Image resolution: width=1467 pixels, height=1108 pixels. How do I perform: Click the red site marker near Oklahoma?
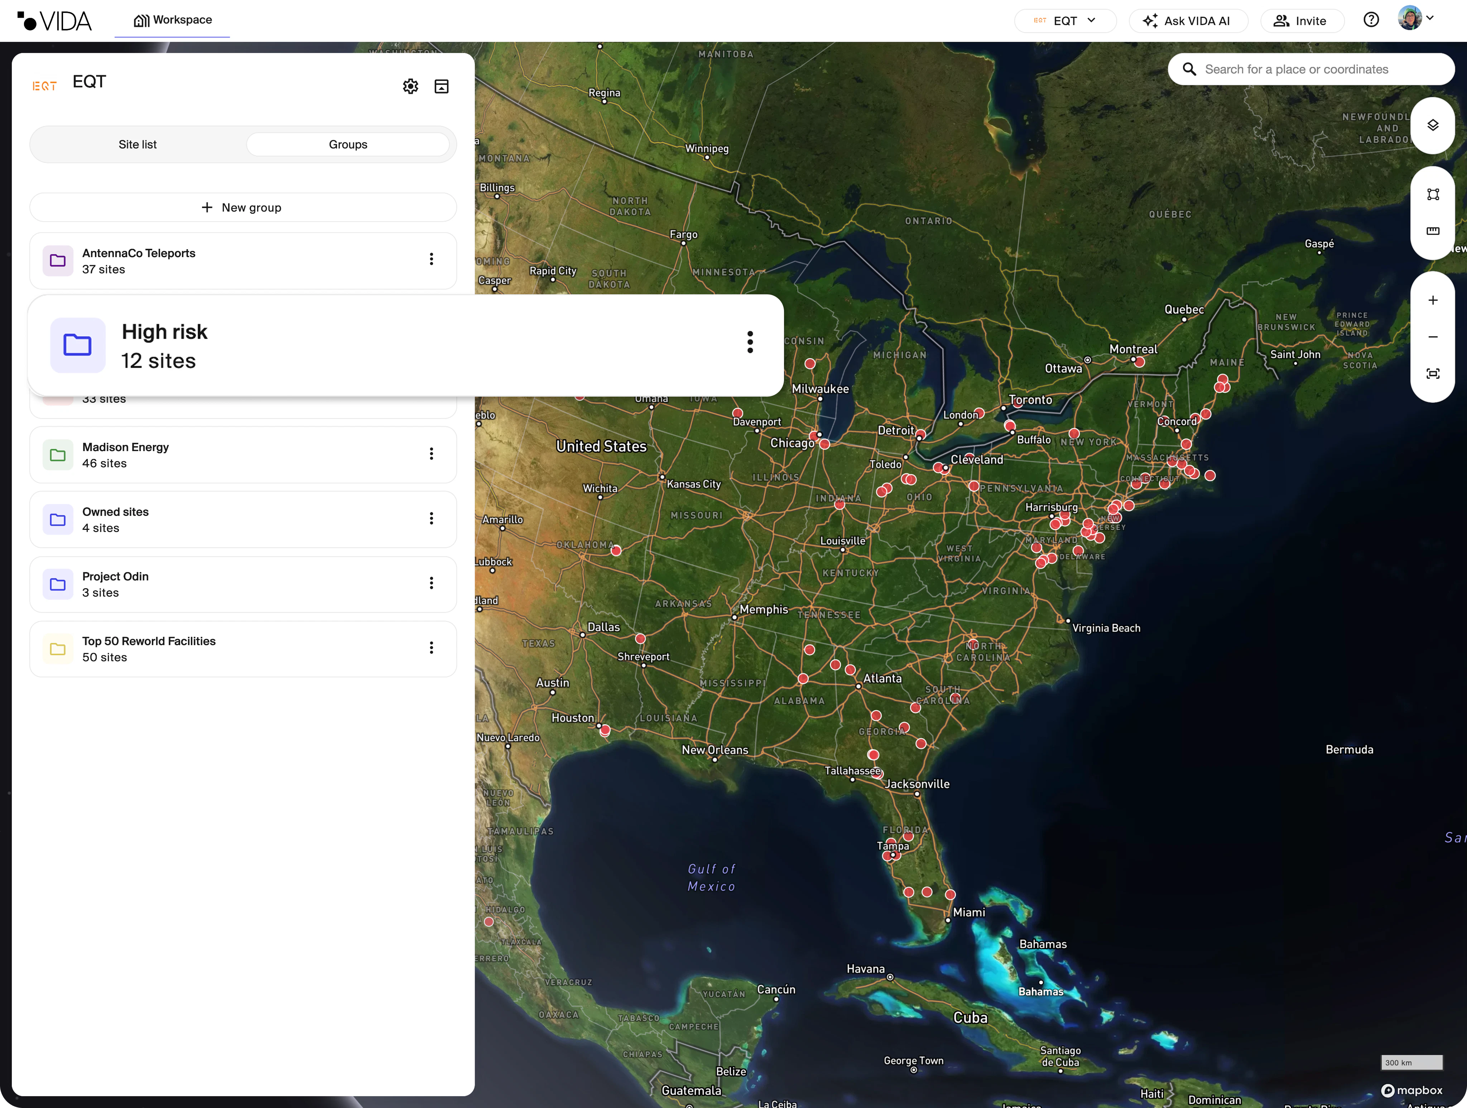coord(616,550)
